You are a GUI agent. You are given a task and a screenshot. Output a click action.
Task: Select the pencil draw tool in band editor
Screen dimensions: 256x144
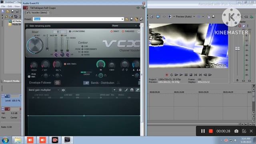tap(126, 90)
